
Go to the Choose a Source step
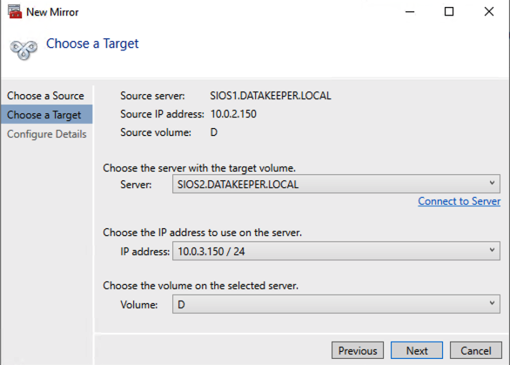pos(46,96)
